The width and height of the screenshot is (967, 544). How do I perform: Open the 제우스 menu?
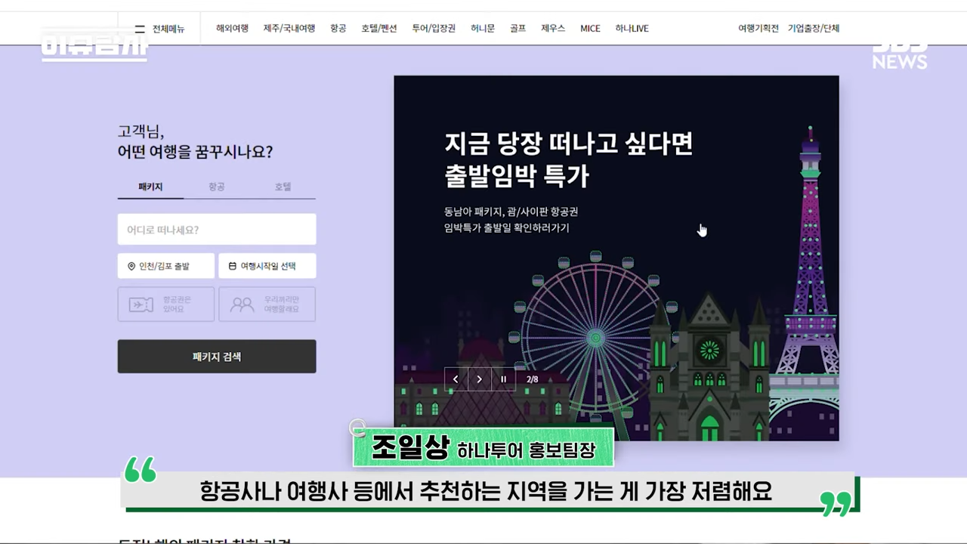tap(553, 29)
